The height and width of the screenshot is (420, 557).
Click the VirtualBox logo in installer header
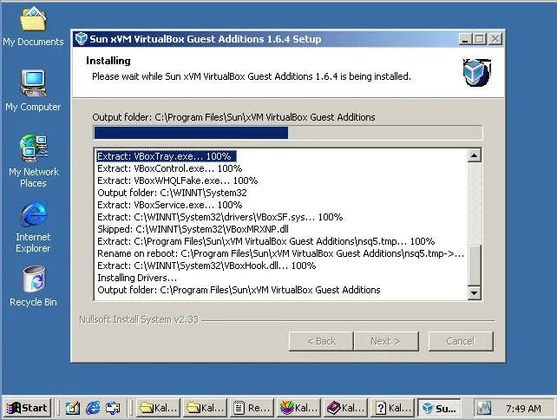pos(476,72)
